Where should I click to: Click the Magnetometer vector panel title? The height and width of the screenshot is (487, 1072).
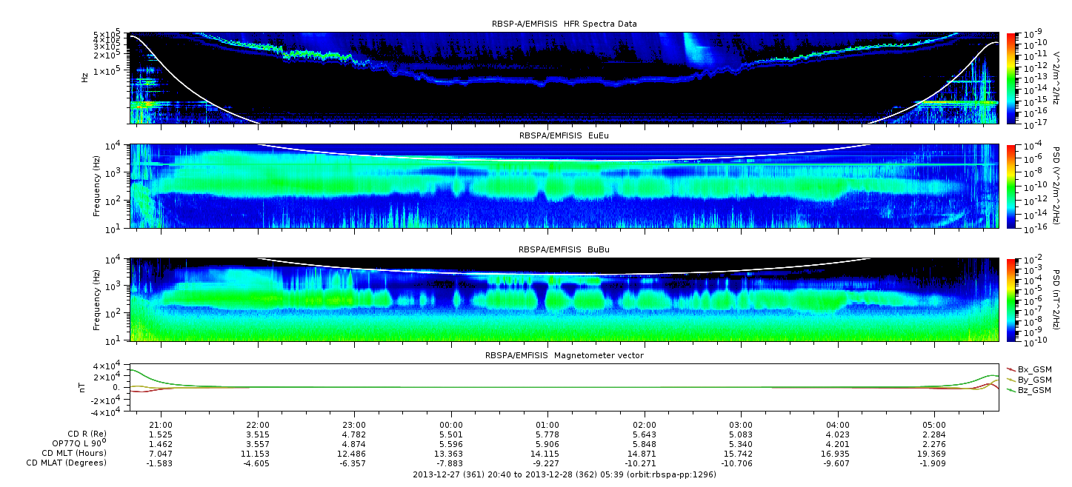click(564, 355)
